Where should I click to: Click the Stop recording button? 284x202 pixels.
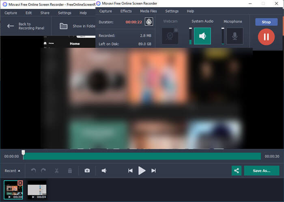266,22
